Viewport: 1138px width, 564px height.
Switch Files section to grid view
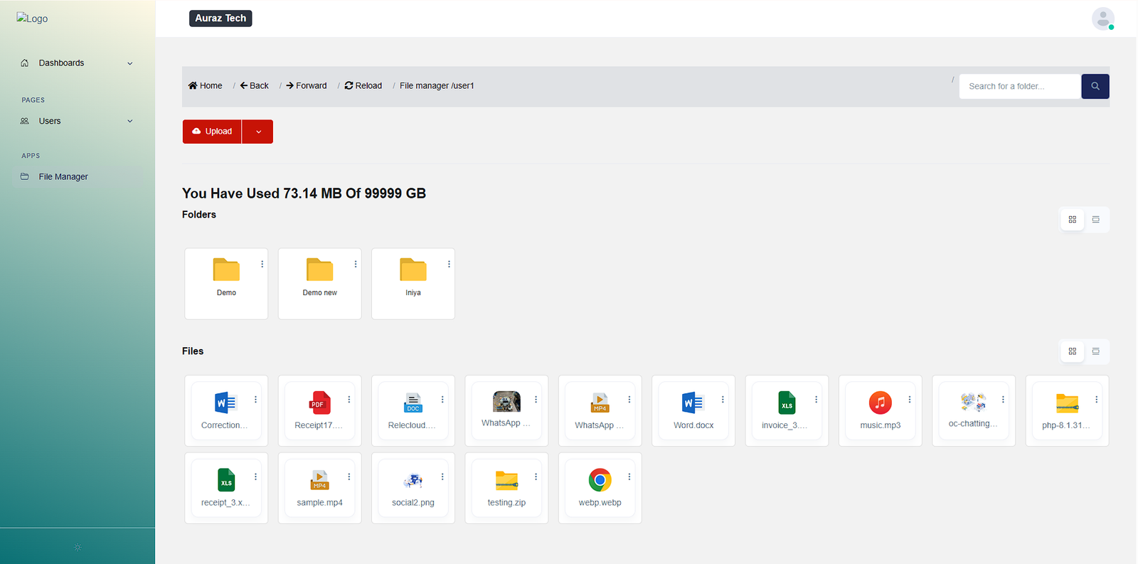coord(1072,351)
